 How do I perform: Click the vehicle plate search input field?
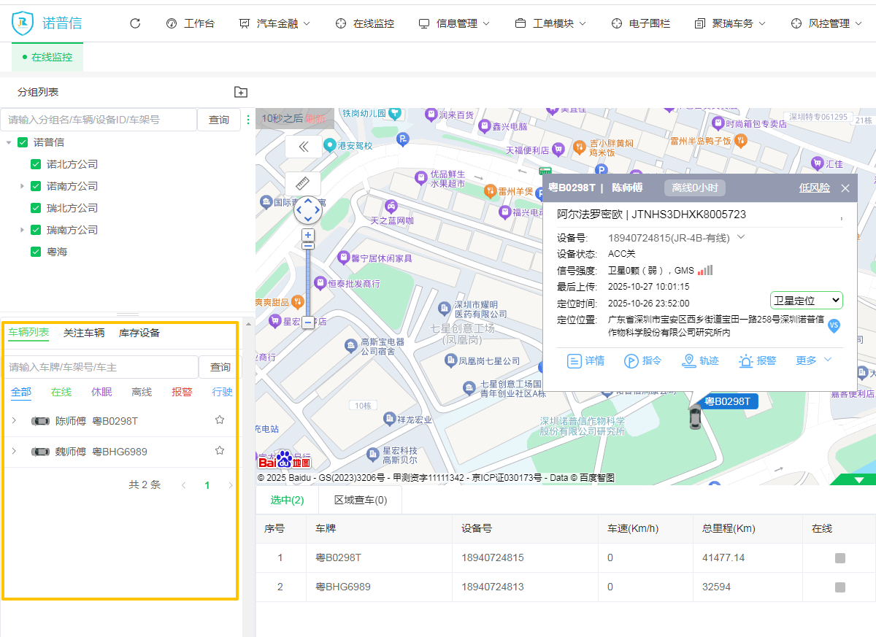[101, 367]
